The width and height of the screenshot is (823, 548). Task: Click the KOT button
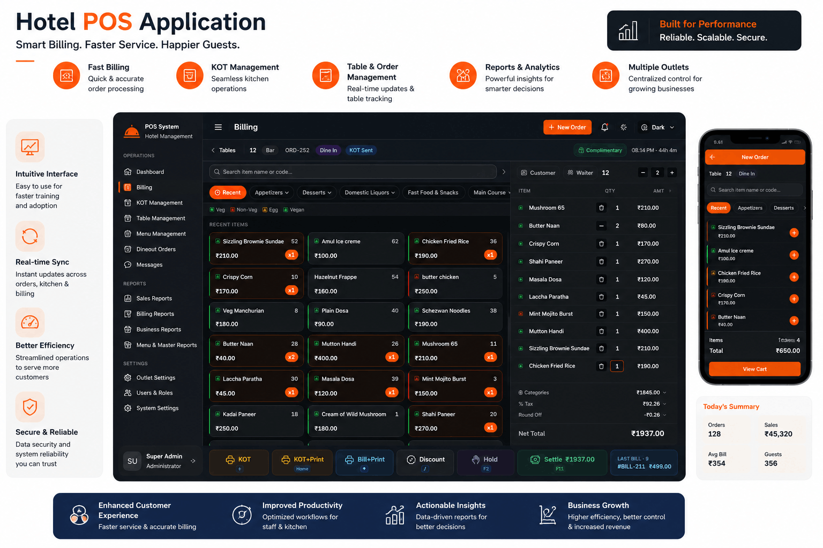(238, 462)
